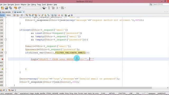Open the Run menu
169x95 pixels.
point(29,4)
